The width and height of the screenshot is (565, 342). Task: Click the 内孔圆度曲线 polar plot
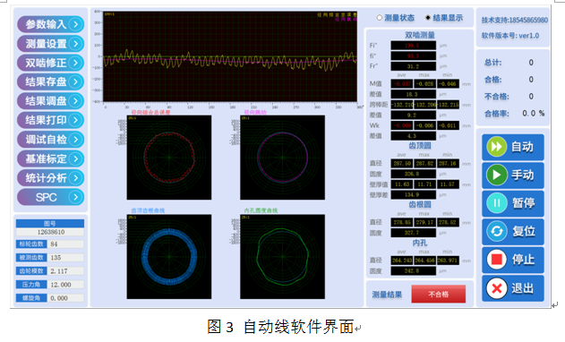[x=283, y=257]
